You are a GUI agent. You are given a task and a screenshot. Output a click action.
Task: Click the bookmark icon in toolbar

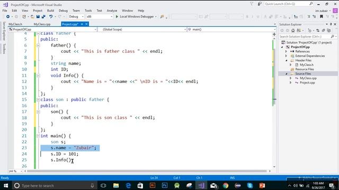tap(322, 16)
